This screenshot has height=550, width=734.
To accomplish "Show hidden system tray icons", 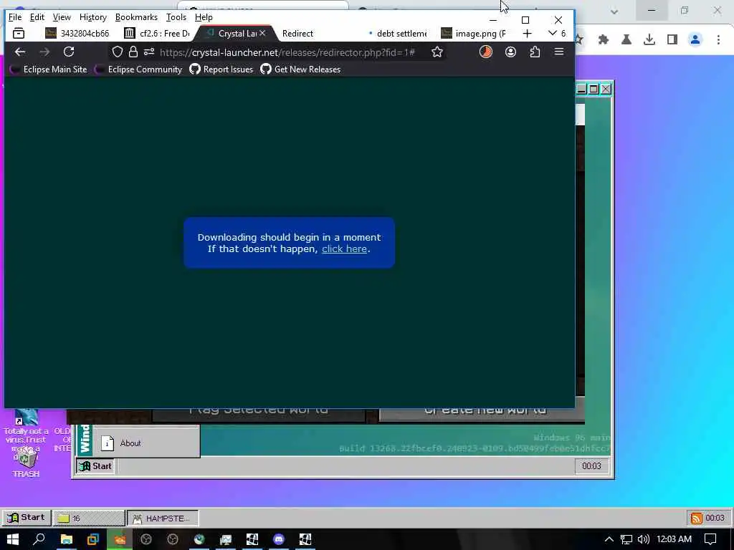I will pyautogui.click(x=609, y=539).
